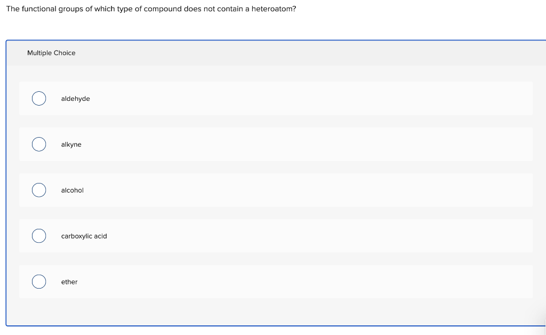The width and height of the screenshot is (546, 335).
Task: Choose the alcohol radio button
Action: [39, 190]
